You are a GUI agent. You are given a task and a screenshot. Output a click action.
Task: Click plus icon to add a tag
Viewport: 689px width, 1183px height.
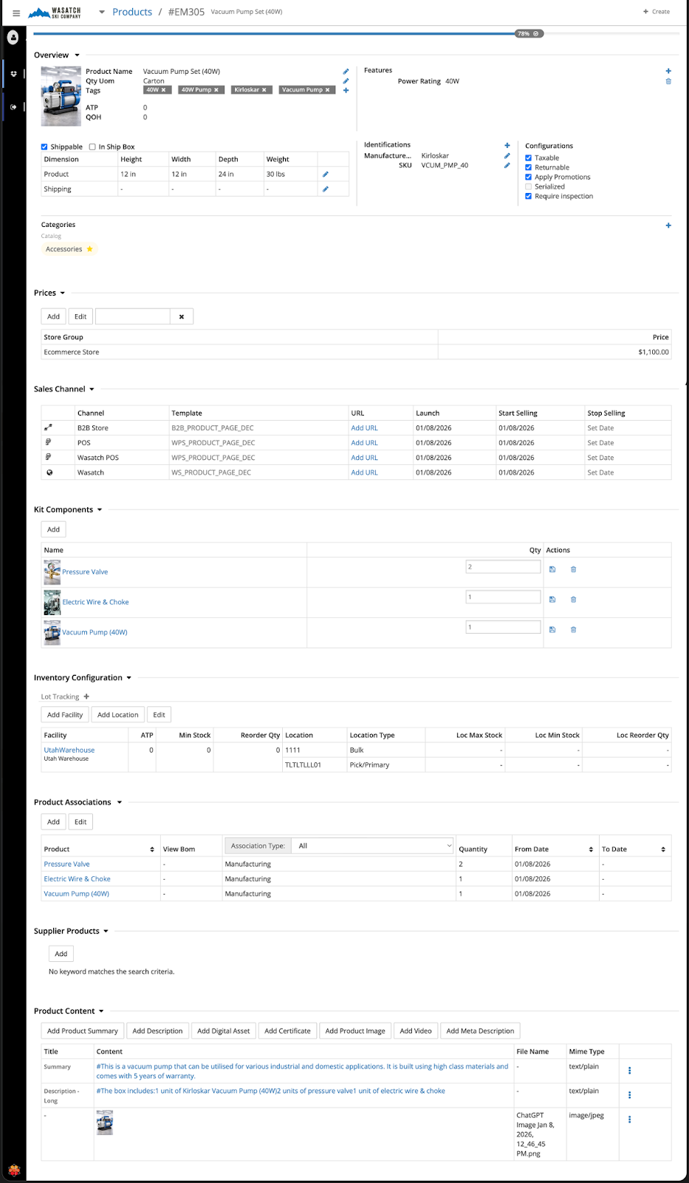(346, 90)
